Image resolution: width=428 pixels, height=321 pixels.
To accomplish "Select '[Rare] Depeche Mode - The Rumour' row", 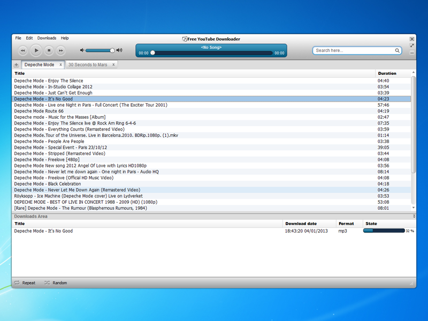I will click(x=211, y=208).
